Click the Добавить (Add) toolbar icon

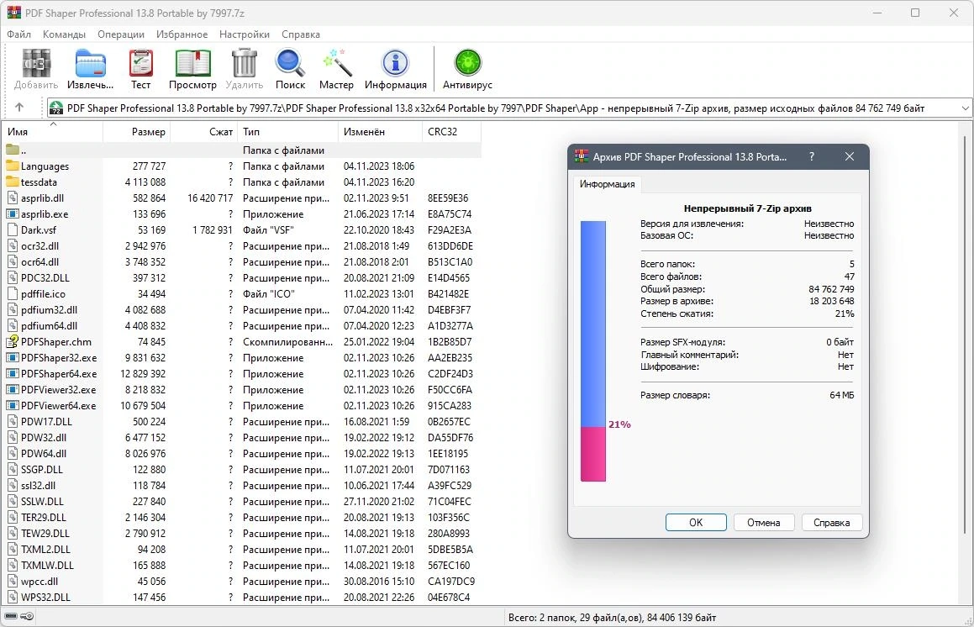pos(36,63)
